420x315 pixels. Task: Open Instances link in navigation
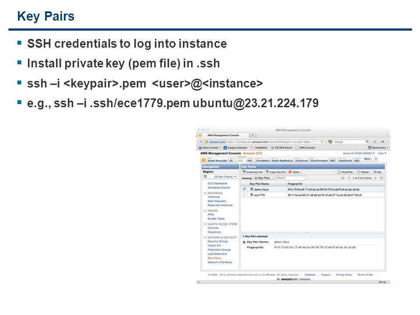[214, 197]
